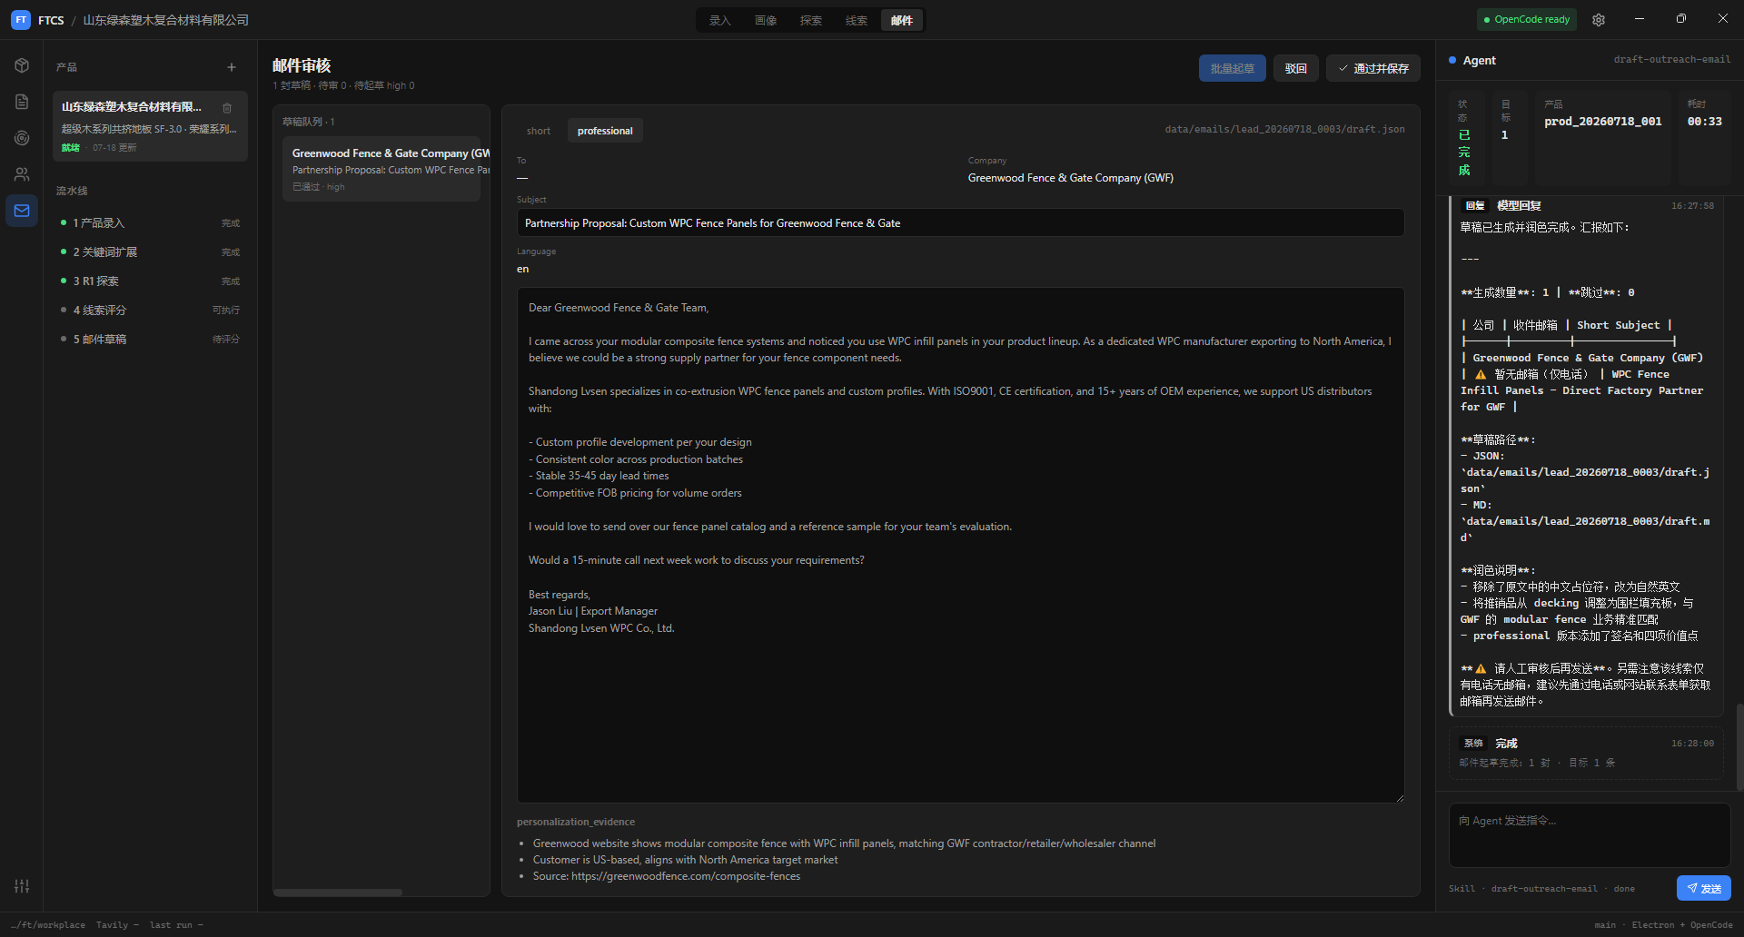Screen dimensions: 1744x937
Task: Click the 流水线 section label
Action: (72, 191)
